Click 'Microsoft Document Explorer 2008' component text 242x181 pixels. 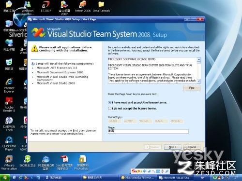pyautogui.click(x=60, y=72)
